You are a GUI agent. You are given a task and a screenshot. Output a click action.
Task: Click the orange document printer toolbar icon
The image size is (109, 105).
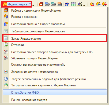coord(60,4)
